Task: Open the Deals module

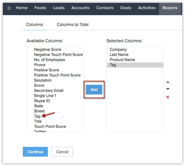Action: 126,8
